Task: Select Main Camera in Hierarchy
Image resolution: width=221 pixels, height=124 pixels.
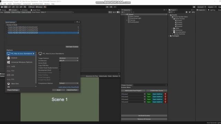Action: pos(134,17)
